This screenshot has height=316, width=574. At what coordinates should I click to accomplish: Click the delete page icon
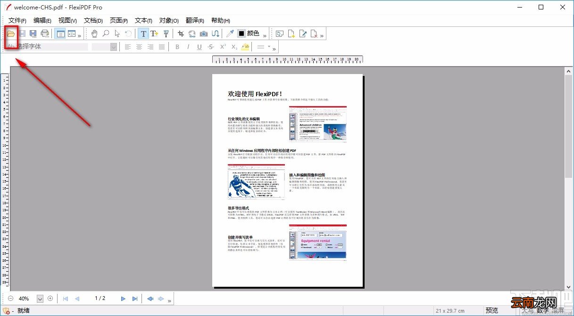(314, 33)
